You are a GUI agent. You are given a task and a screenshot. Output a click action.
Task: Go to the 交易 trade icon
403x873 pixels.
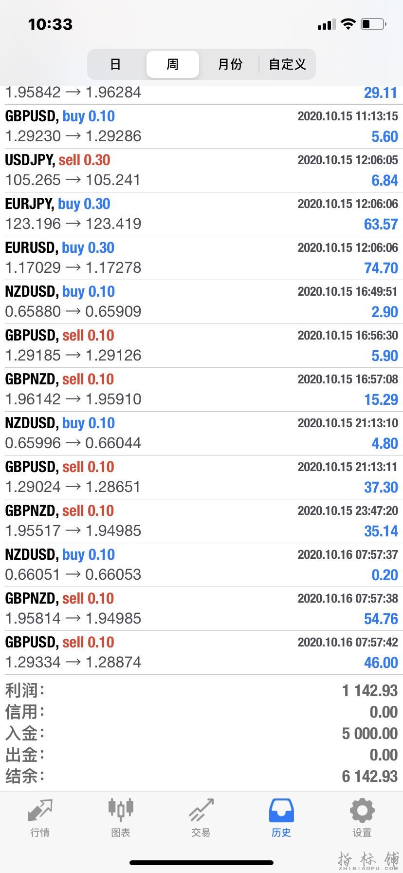(x=201, y=810)
